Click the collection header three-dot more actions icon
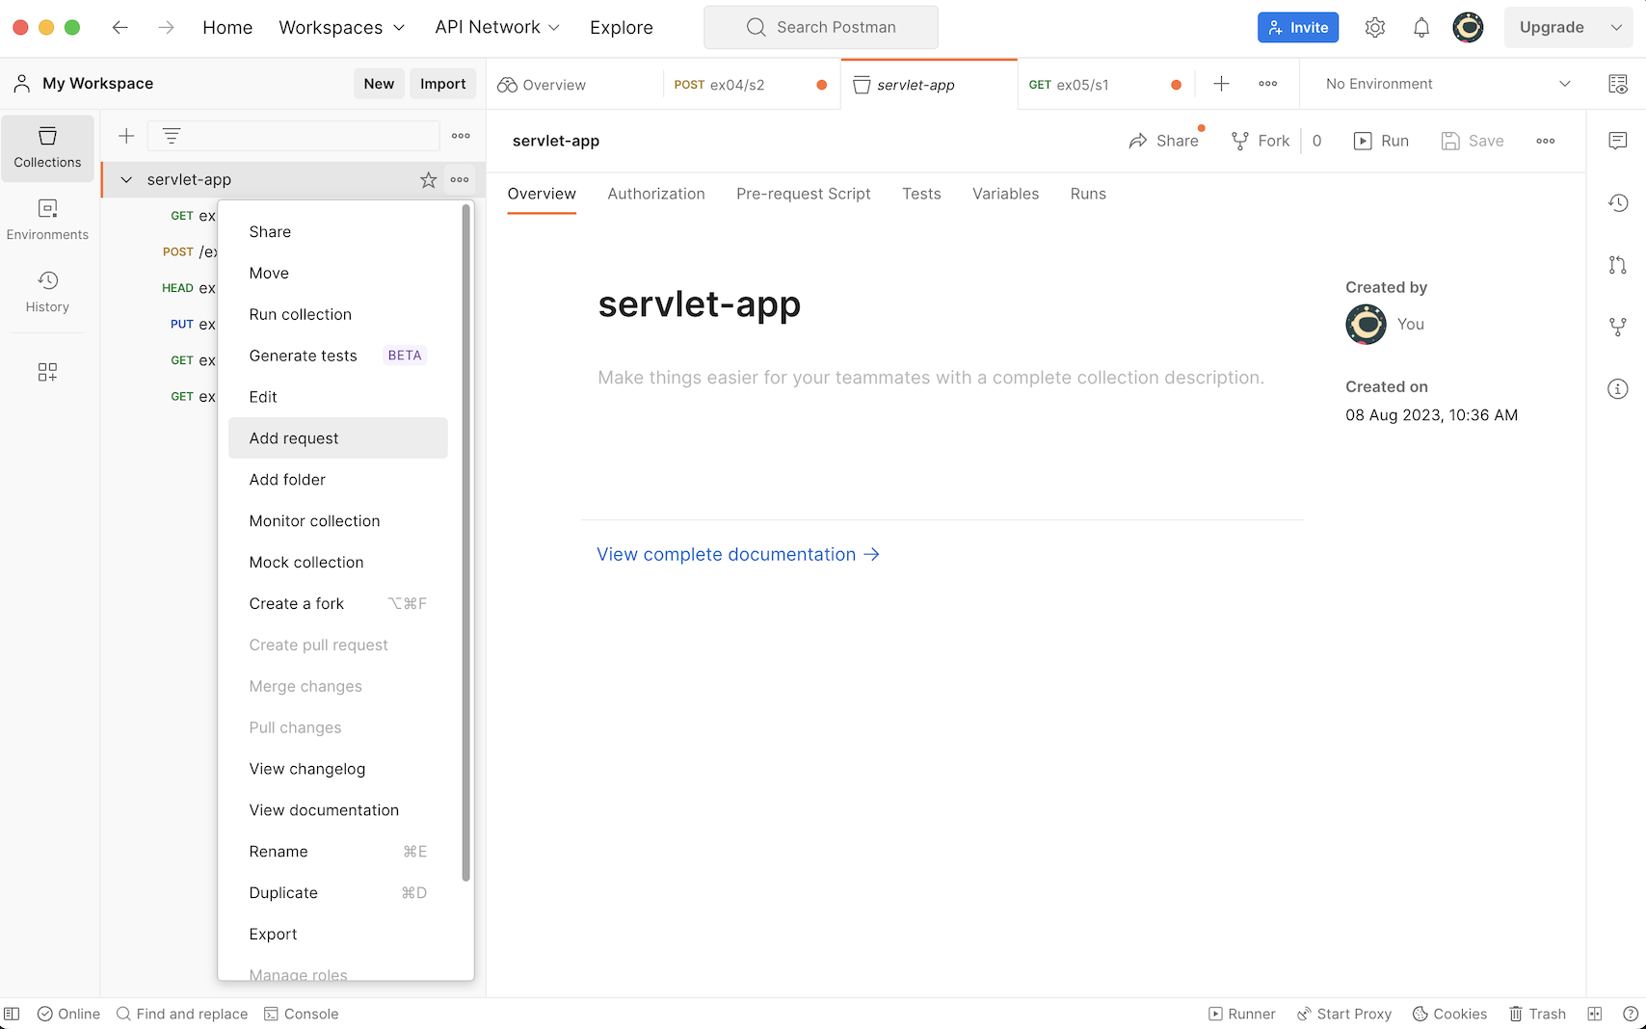1646x1029 pixels. click(1546, 141)
